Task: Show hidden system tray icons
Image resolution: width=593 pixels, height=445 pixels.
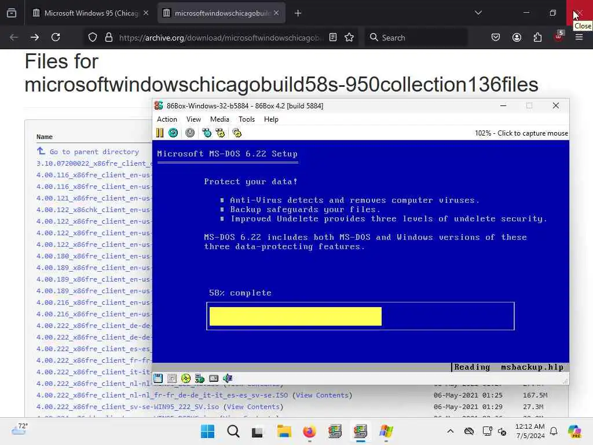Action: pos(450,431)
